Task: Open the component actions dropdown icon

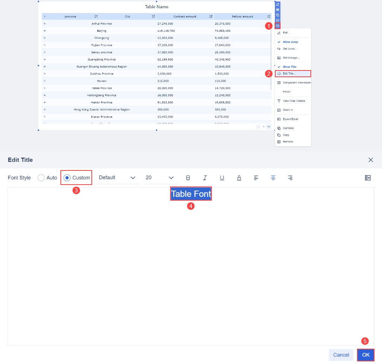Action: coord(278,25)
